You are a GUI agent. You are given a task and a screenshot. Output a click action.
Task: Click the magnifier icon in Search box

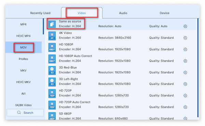click(19, 112)
